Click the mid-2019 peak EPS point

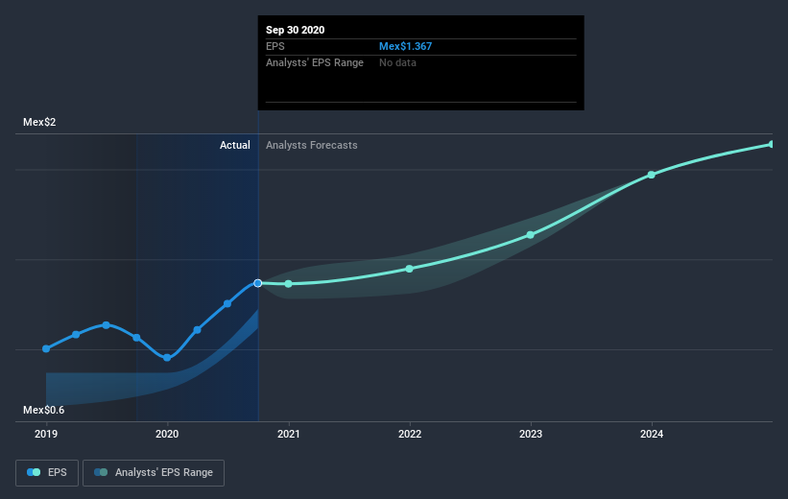[106, 325]
